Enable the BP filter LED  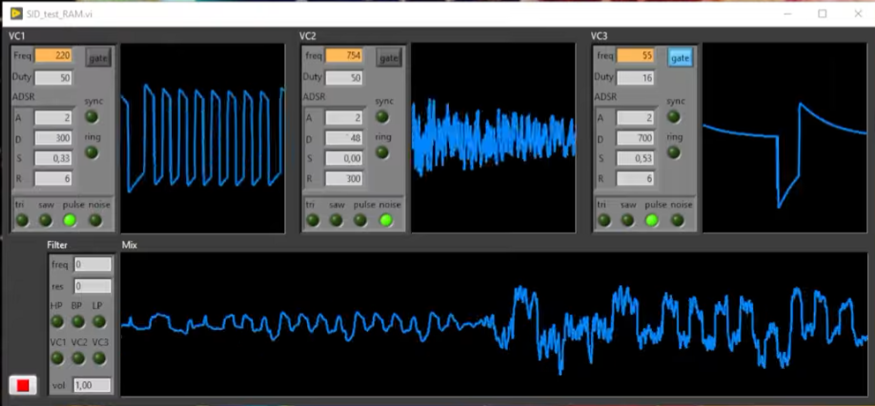click(79, 321)
